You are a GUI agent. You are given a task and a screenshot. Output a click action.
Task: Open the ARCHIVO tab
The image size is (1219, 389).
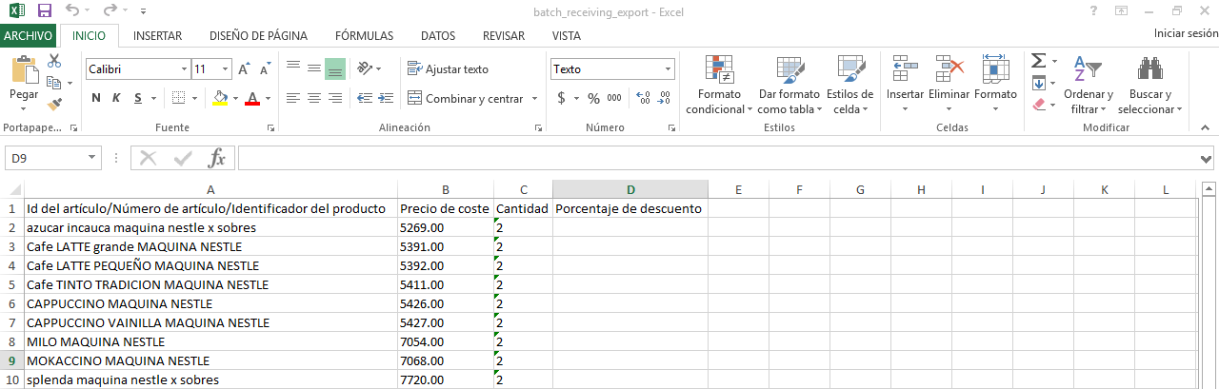[28, 36]
